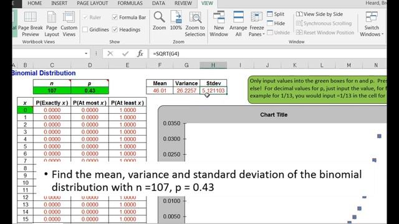Select the VIEW ribbon tab
This screenshot has width=399, height=224.
[x=207, y=3]
